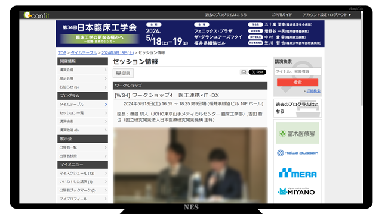This screenshot has height=214, width=382.
Task: Click the MIYANO sponsor logo
Action: click(296, 191)
